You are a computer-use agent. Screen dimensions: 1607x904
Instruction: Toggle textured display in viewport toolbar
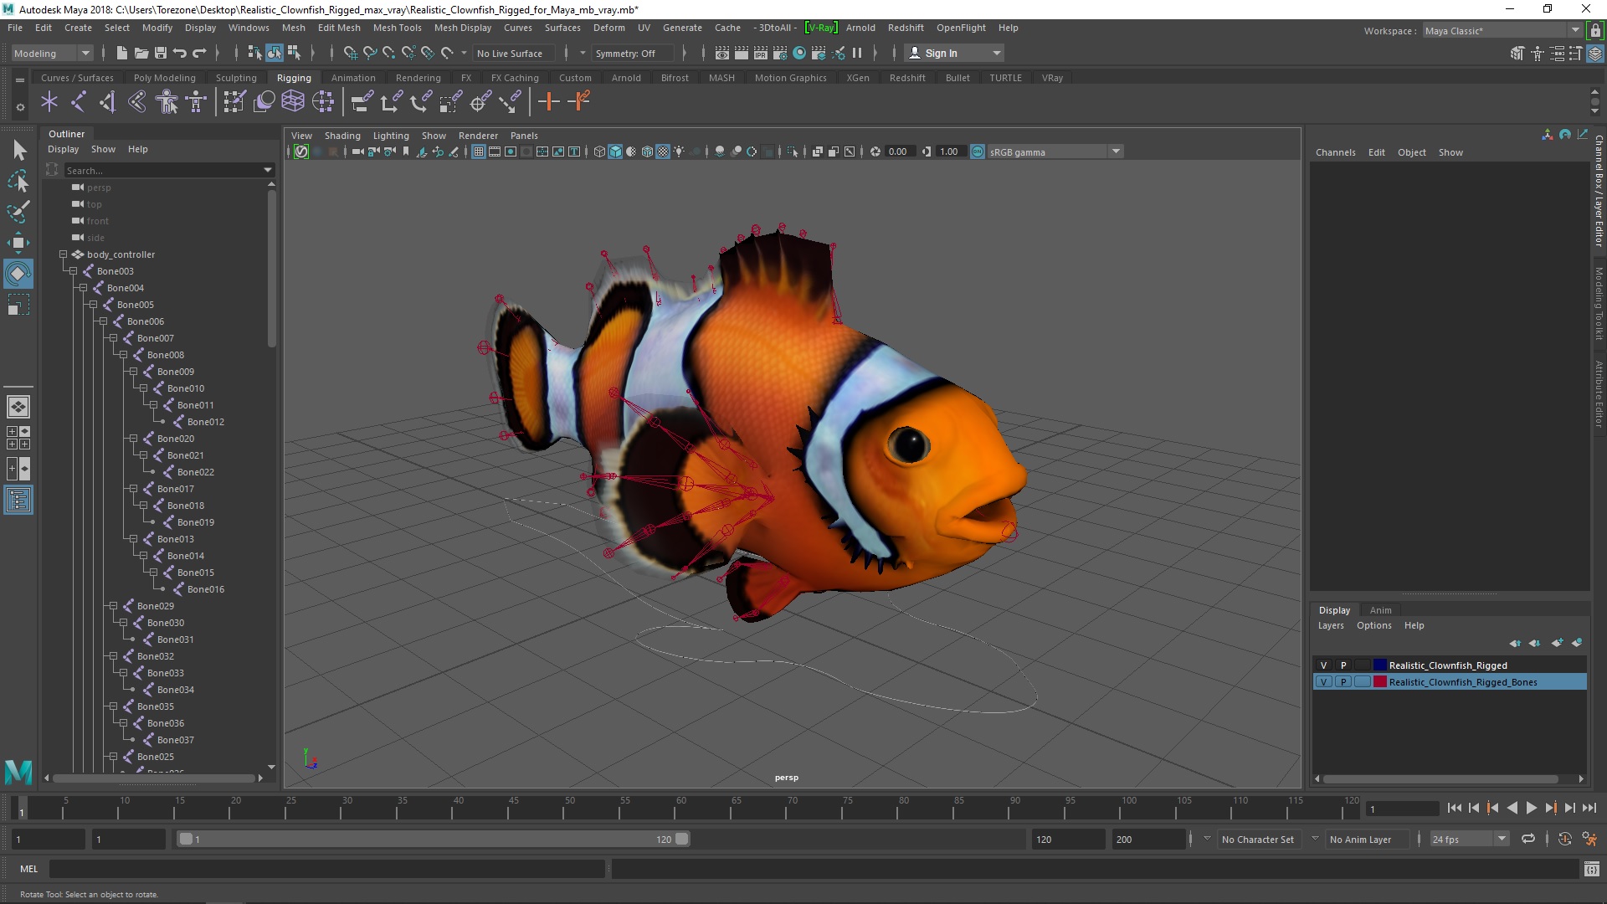tap(663, 152)
